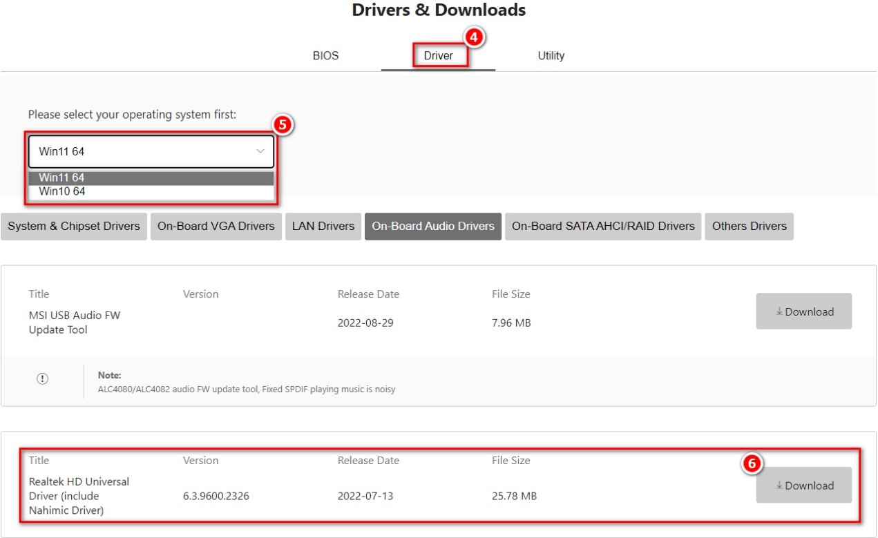The height and width of the screenshot is (538, 878).
Task: Expand the operating system dropdown chevron
Action: click(x=260, y=151)
